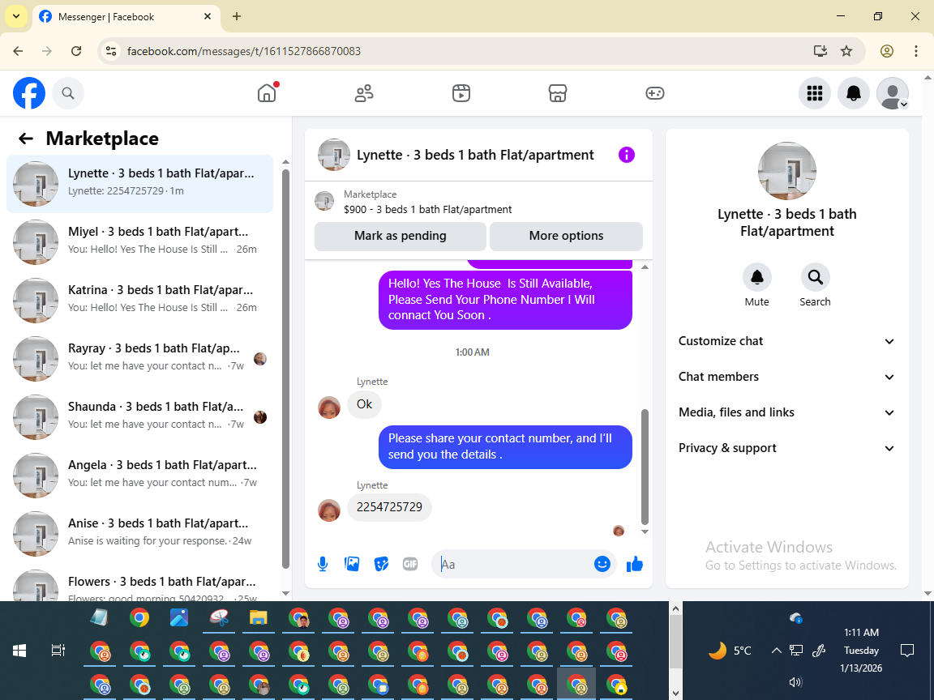
Task: Open conversation info purple icon
Action: (627, 155)
